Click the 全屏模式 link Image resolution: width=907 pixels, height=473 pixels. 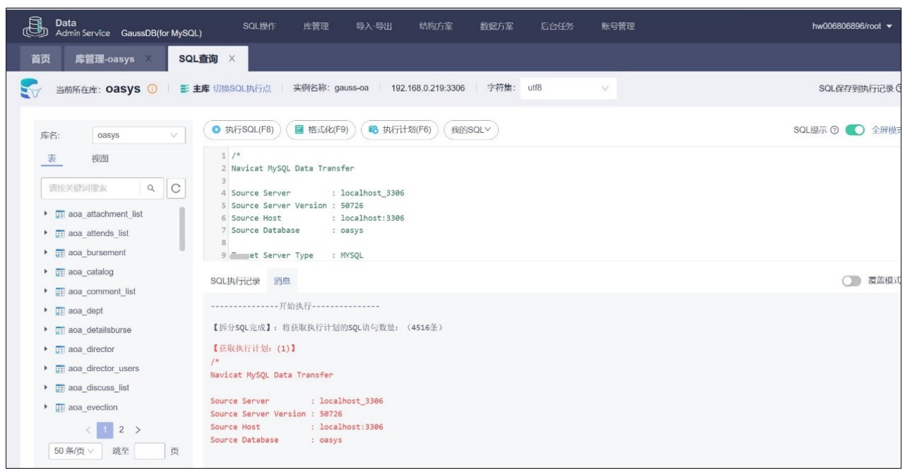pos(887,131)
